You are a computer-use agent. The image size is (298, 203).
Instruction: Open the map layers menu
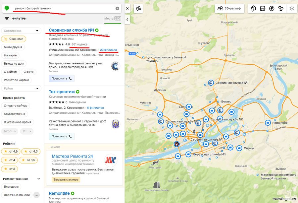pos(292,8)
